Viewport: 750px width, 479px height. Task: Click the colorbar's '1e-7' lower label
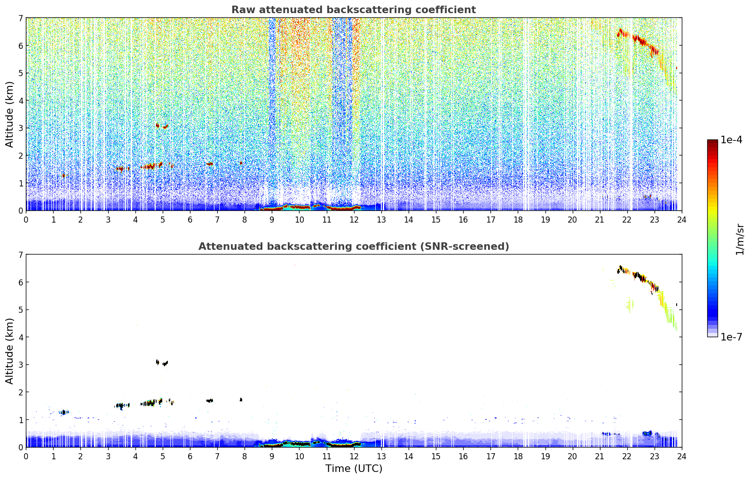coord(732,337)
